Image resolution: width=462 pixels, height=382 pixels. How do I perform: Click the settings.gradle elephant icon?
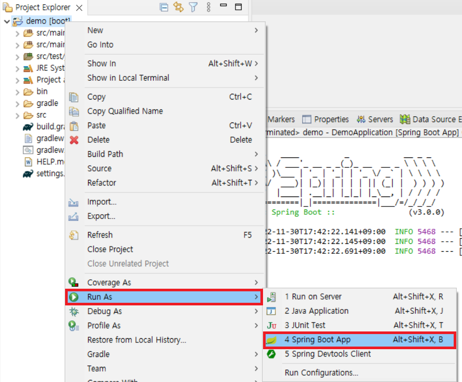[28, 174]
